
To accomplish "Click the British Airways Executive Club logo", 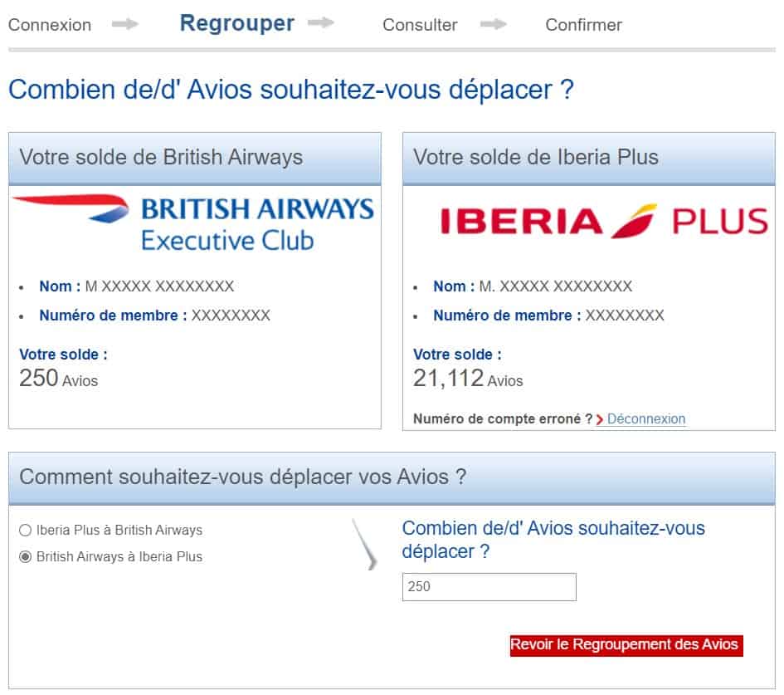I will (x=194, y=222).
